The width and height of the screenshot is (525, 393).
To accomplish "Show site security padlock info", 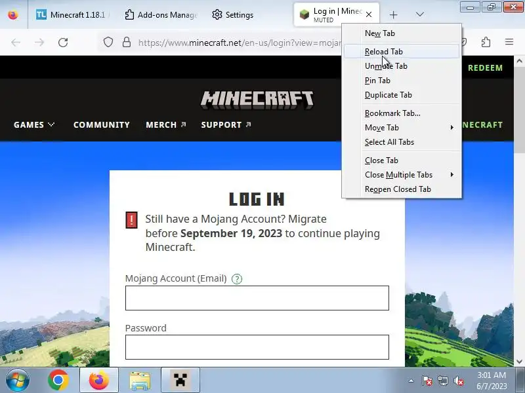I will pyautogui.click(x=127, y=43).
